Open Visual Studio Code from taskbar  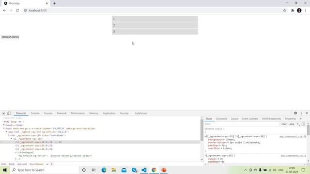click(144, 170)
